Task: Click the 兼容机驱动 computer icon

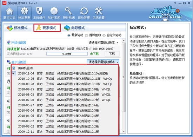Action: 14,68
